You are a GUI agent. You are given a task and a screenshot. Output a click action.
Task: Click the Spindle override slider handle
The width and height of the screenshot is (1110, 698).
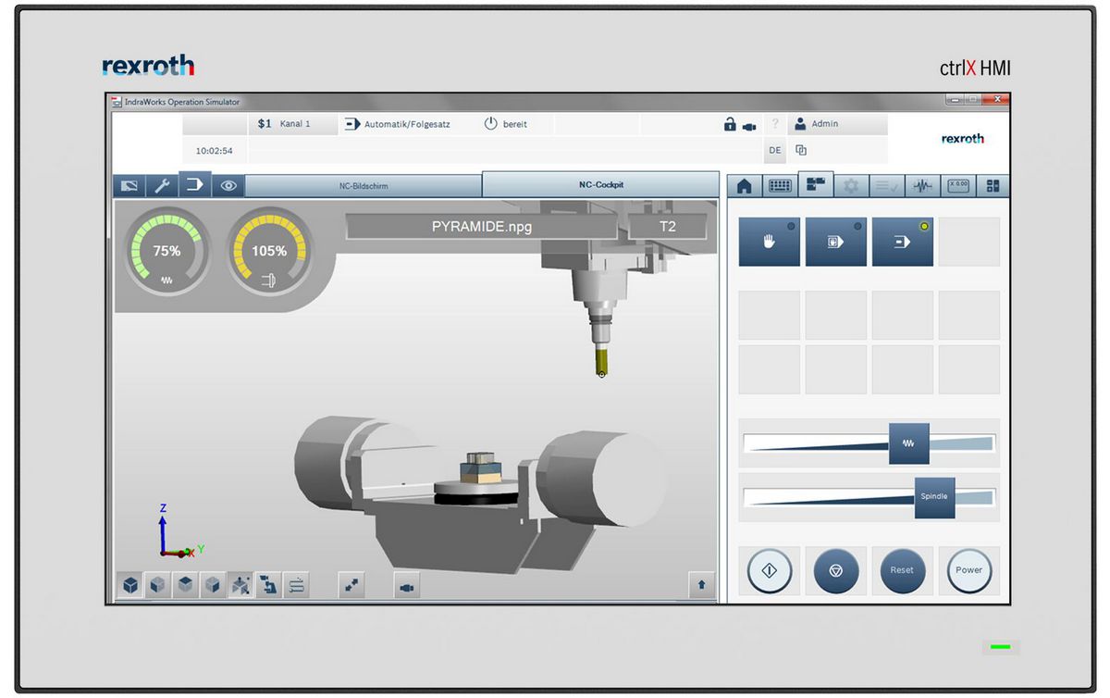[x=934, y=497]
